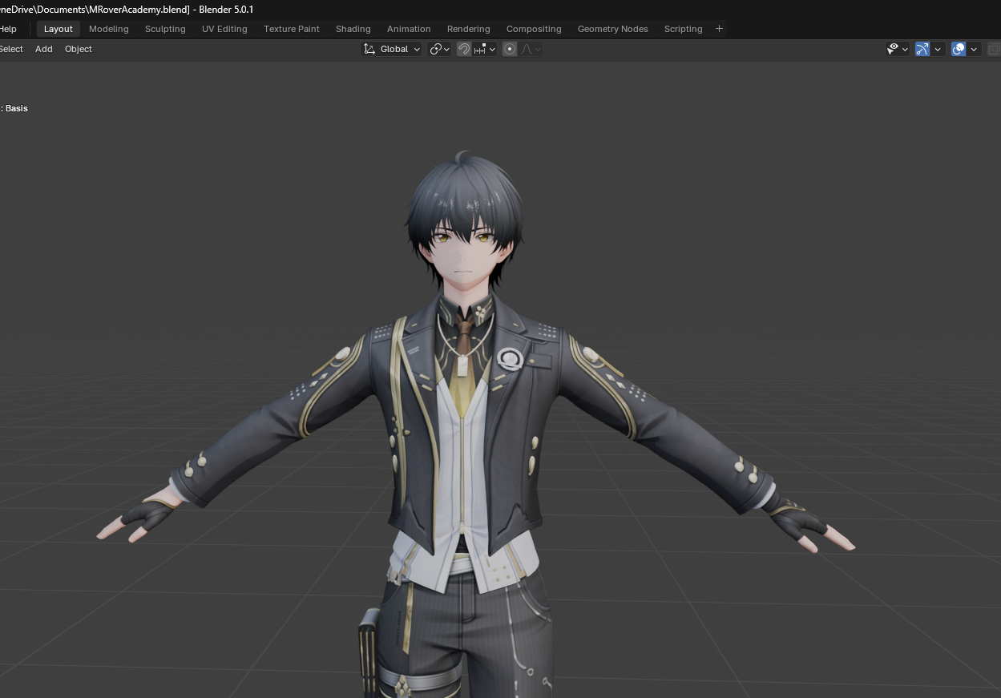Screen dimensions: 1001x698
Task: Toggle proportional editing circle icon
Action: coord(510,49)
